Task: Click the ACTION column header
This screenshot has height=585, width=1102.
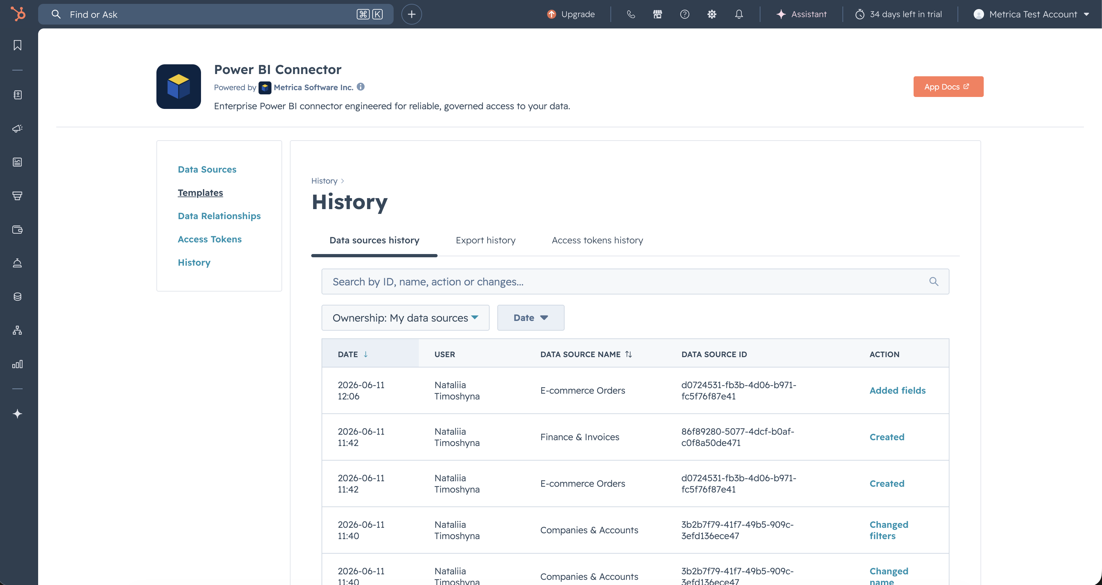Action: 884,354
